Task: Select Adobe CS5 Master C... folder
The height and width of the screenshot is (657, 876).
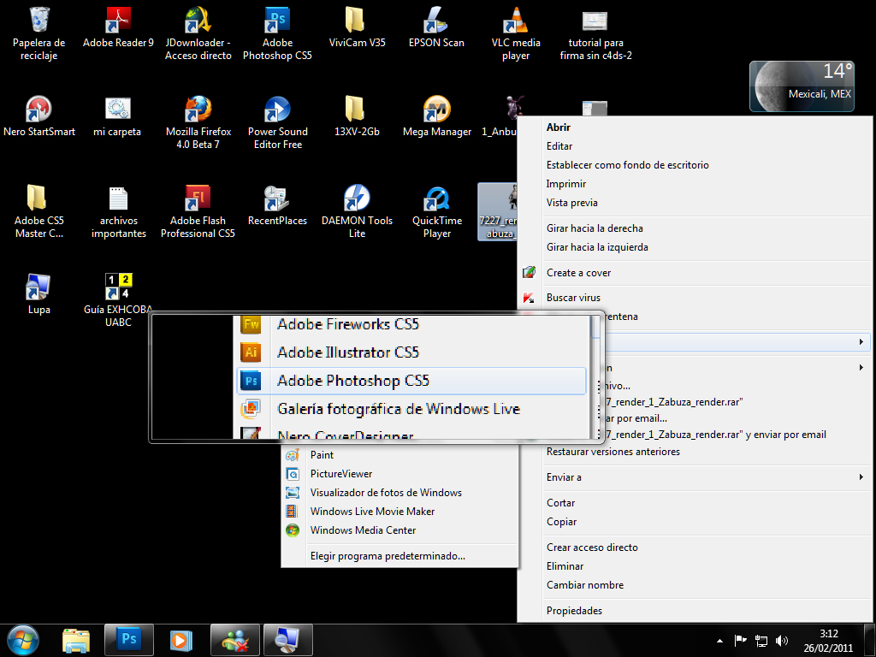Action: point(39,212)
